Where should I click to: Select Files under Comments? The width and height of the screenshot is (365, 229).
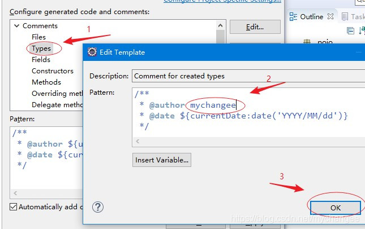coord(39,37)
